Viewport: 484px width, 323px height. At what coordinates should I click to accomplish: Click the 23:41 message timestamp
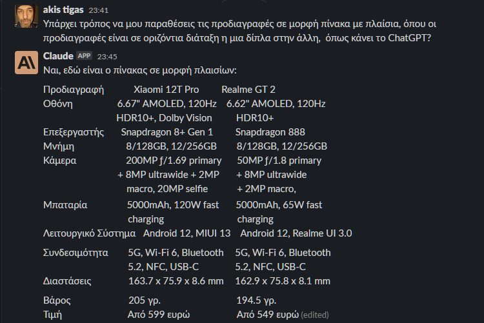click(99, 10)
